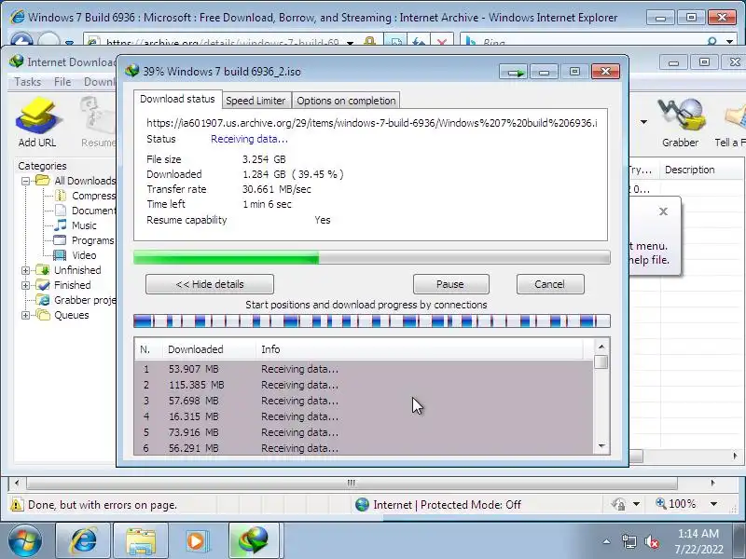The width and height of the screenshot is (746, 559).
Task: Click the connections list scroll-down arrow
Action: pyautogui.click(x=601, y=446)
